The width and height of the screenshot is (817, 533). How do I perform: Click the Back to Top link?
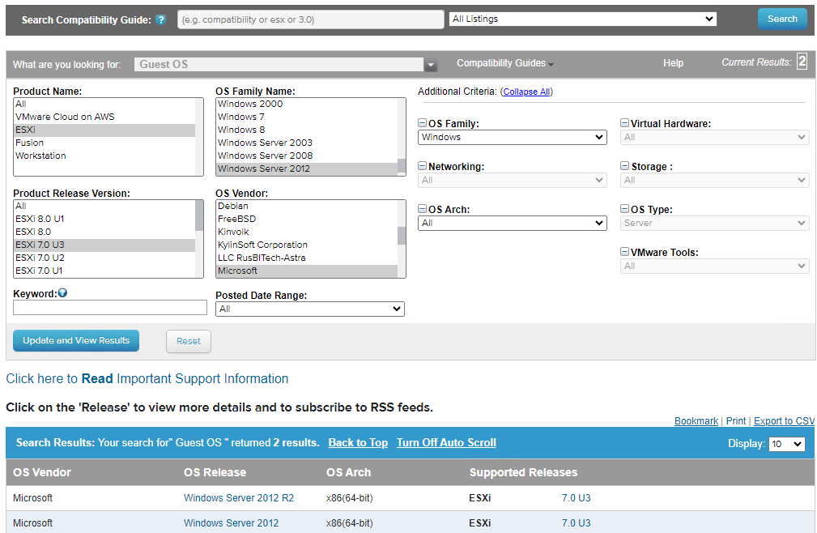(x=358, y=443)
